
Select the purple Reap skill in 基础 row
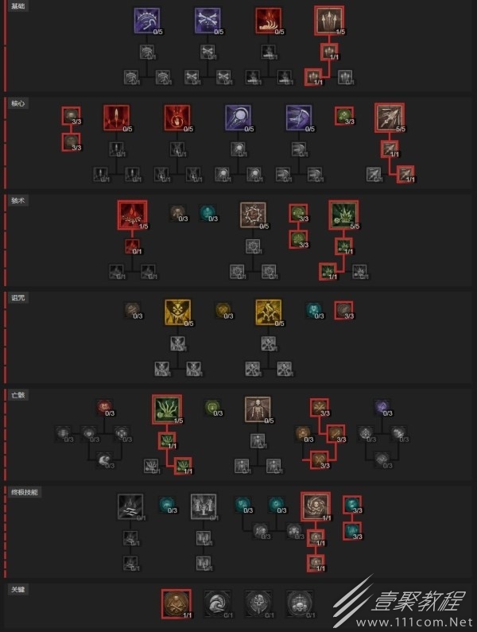coord(146,20)
